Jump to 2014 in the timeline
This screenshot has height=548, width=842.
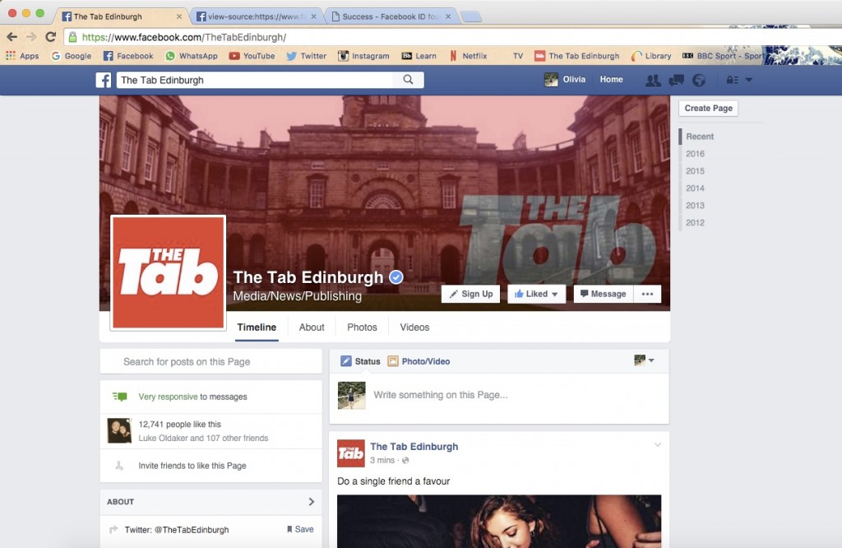(695, 188)
